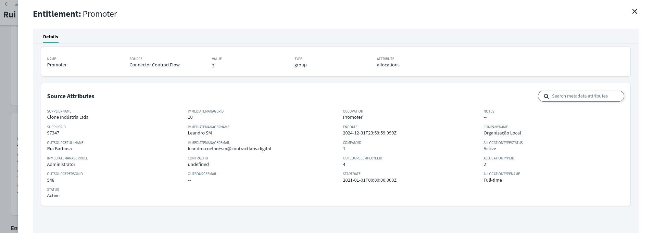Click the back chevron at top left

coord(6,4)
